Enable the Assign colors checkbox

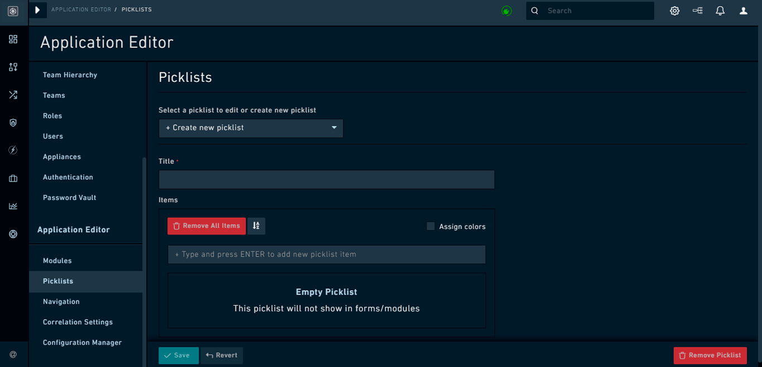[x=430, y=226]
